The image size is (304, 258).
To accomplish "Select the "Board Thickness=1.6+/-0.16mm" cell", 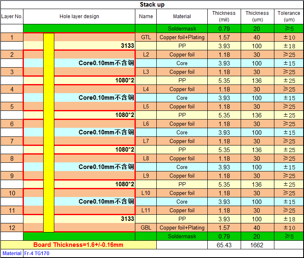I will 78,245.
